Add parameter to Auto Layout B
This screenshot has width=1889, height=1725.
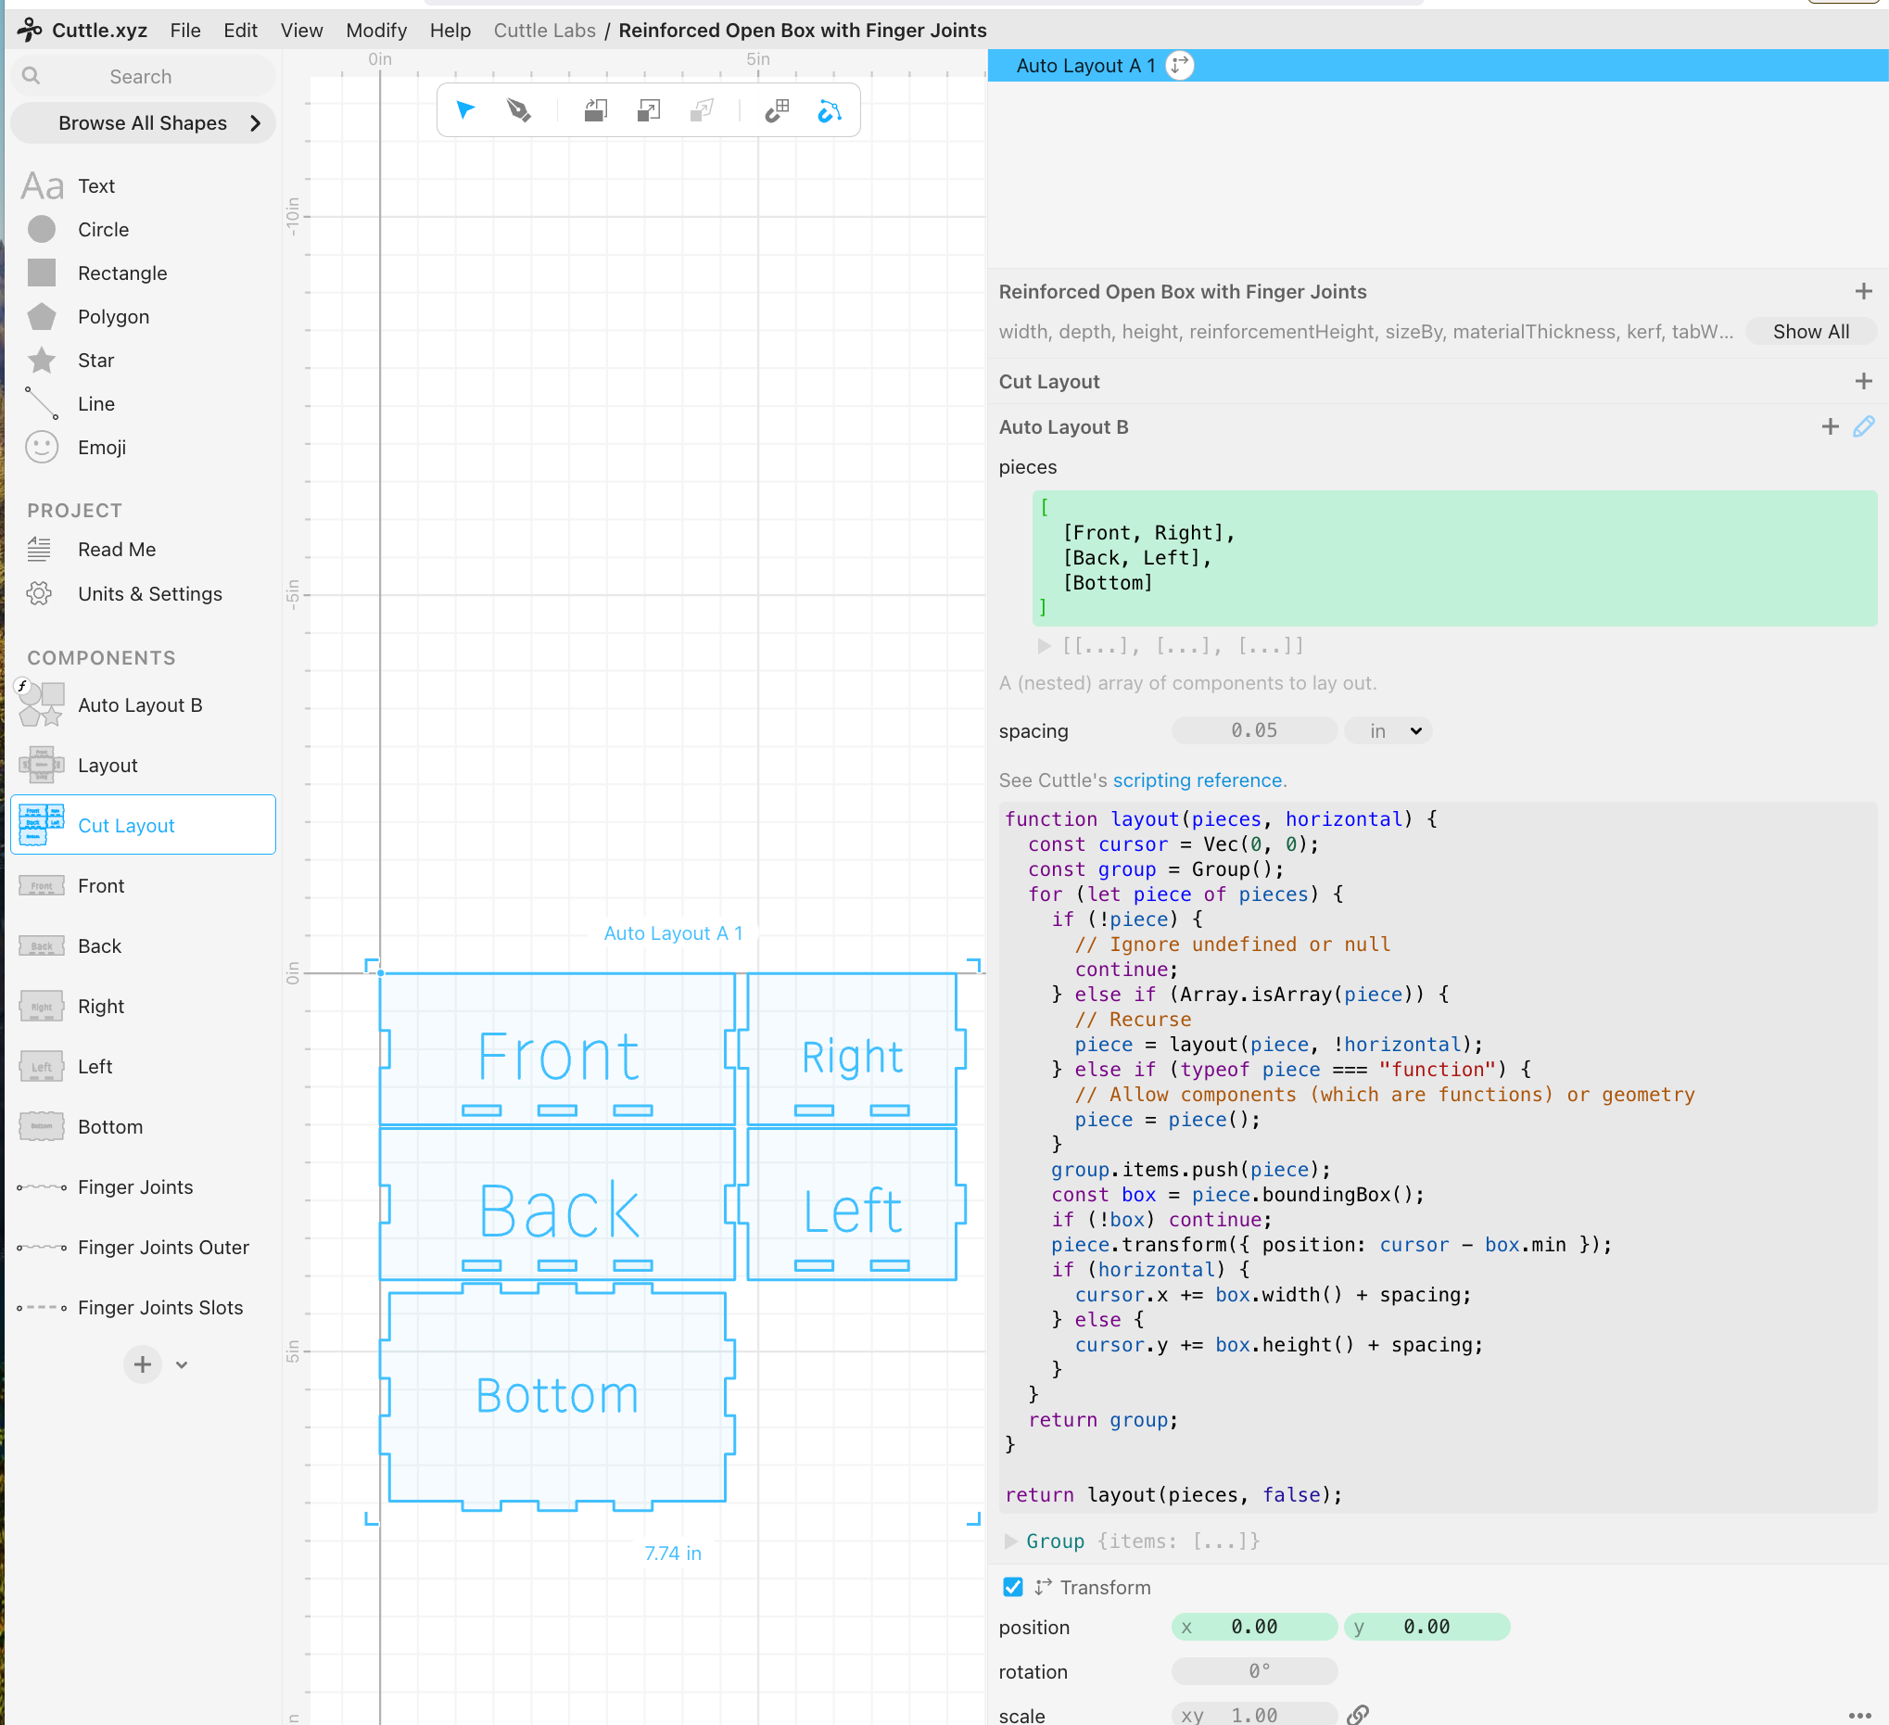pos(1829,427)
